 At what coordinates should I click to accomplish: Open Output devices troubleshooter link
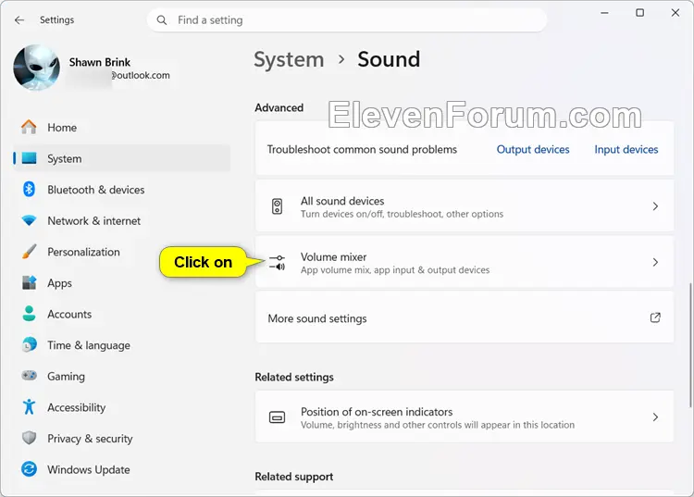pyautogui.click(x=533, y=150)
